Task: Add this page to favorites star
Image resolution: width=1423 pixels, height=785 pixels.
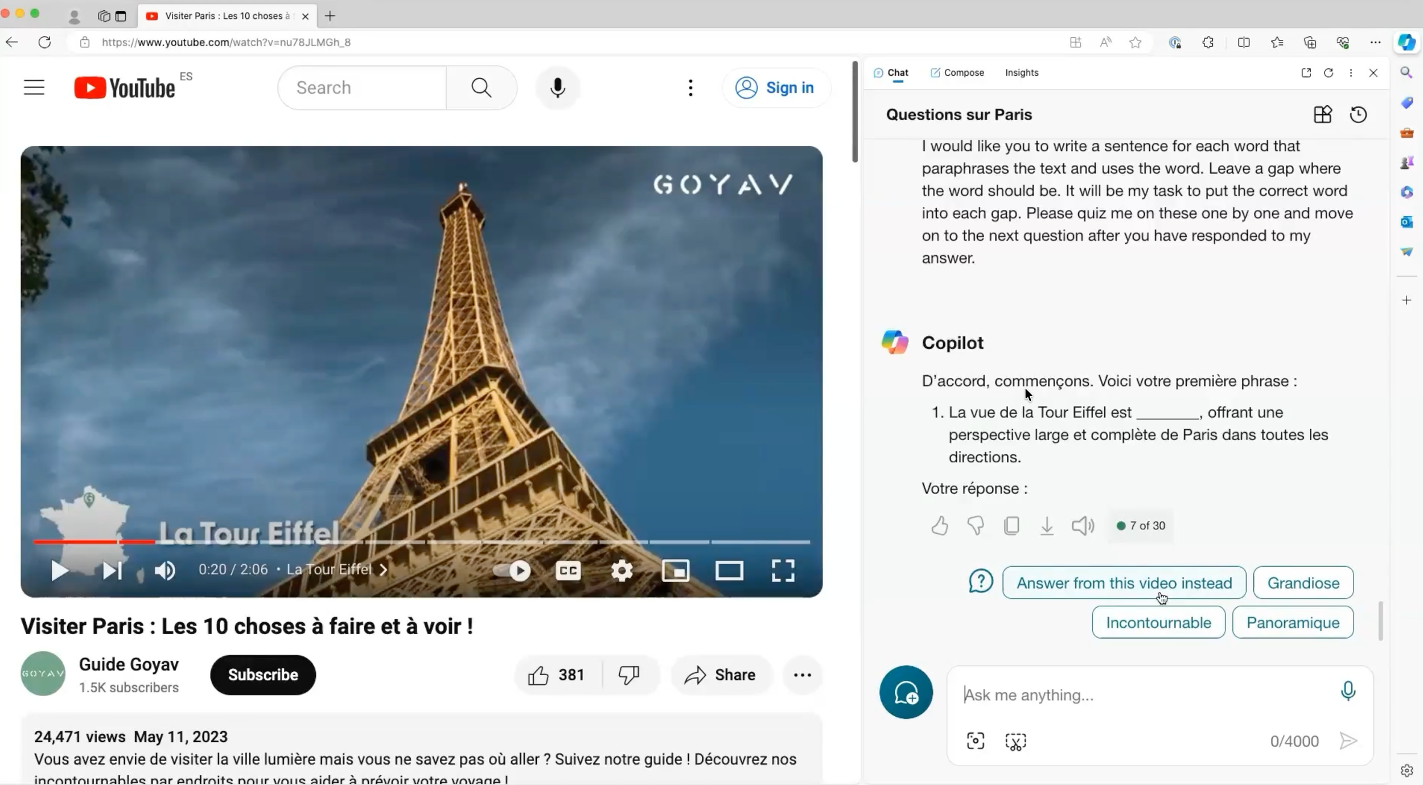Action: (x=1135, y=42)
